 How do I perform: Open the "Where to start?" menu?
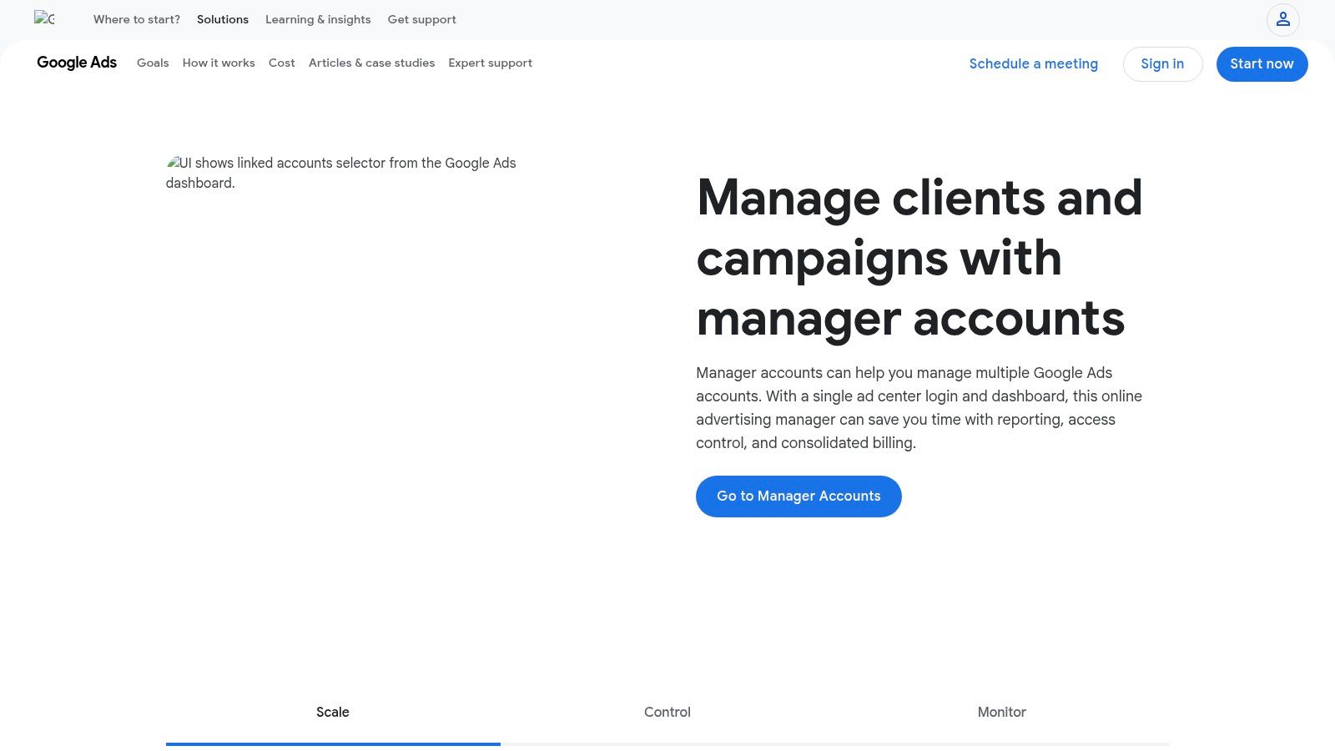tap(136, 19)
